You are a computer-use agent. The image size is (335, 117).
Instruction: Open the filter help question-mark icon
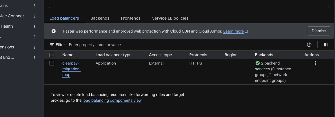click(309, 45)
